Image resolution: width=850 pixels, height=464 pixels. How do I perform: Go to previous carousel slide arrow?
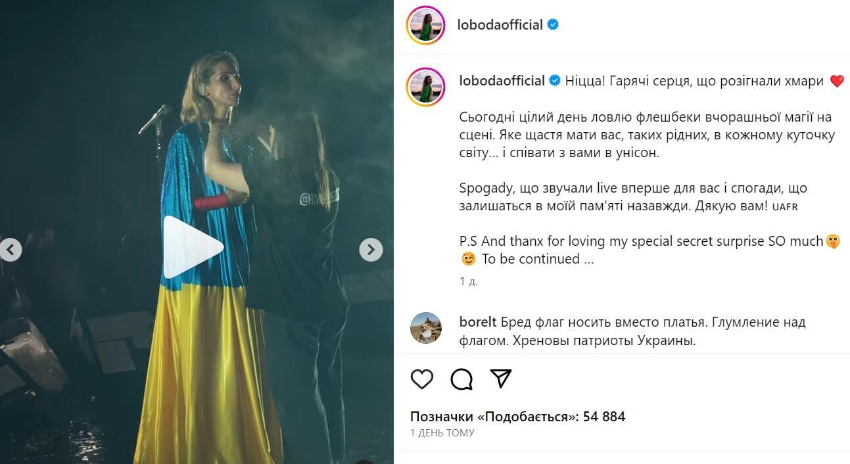(11, 250)
